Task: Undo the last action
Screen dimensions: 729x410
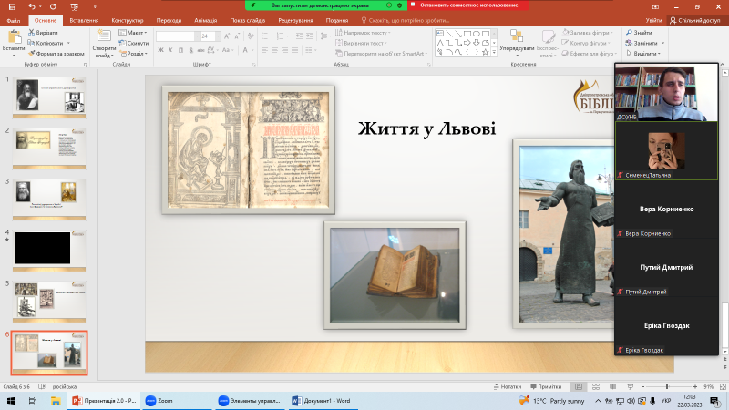Action: [32, 6]
